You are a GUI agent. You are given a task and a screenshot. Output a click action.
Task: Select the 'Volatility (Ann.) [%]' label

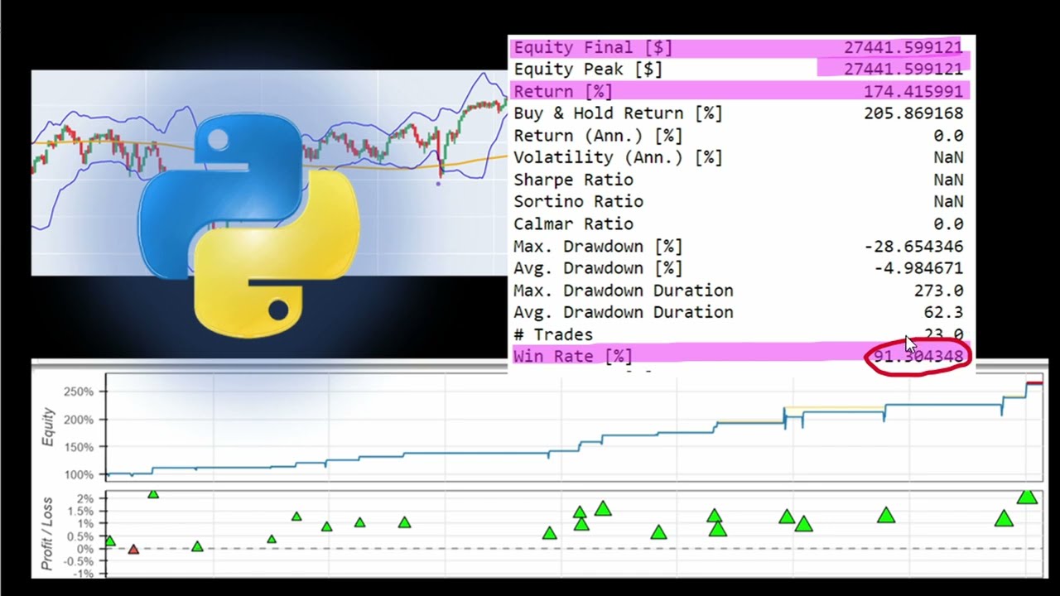click(618, 157)
